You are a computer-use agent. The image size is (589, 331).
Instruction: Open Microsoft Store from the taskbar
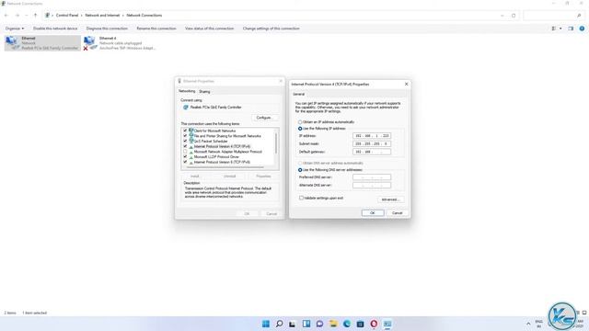[360, 324]
